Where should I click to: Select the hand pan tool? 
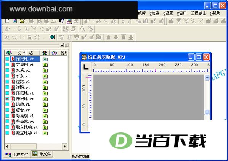point(37,37)
